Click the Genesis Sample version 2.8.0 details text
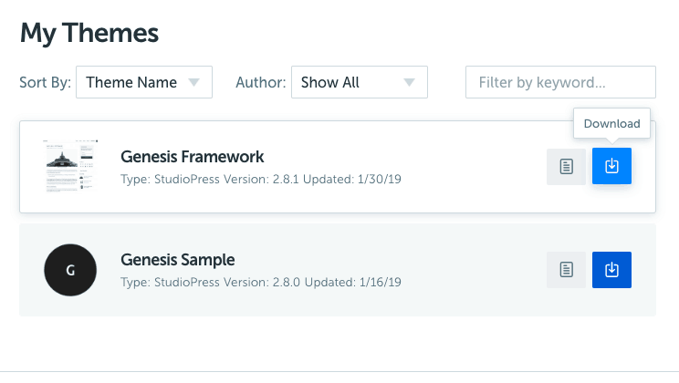This screenshot has width=679, height=383. pos(261,282)
